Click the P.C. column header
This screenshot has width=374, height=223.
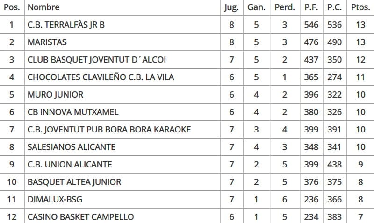point(335,7)
